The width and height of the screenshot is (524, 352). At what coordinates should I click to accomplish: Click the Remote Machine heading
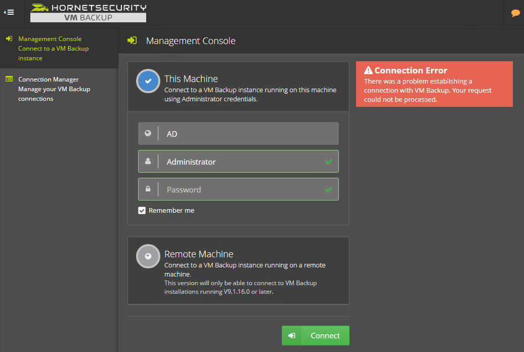[x=198, y=254]
